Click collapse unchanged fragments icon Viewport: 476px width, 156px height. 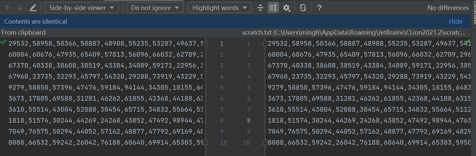pyautogui.click(x=260, y=8)
